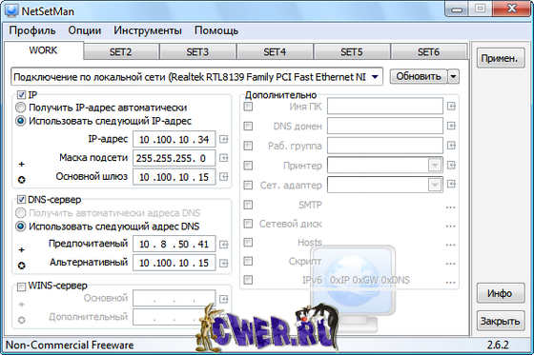Toggle the DNS-сервер checkbox
534x355 pixels.
(x=21, y=200)
